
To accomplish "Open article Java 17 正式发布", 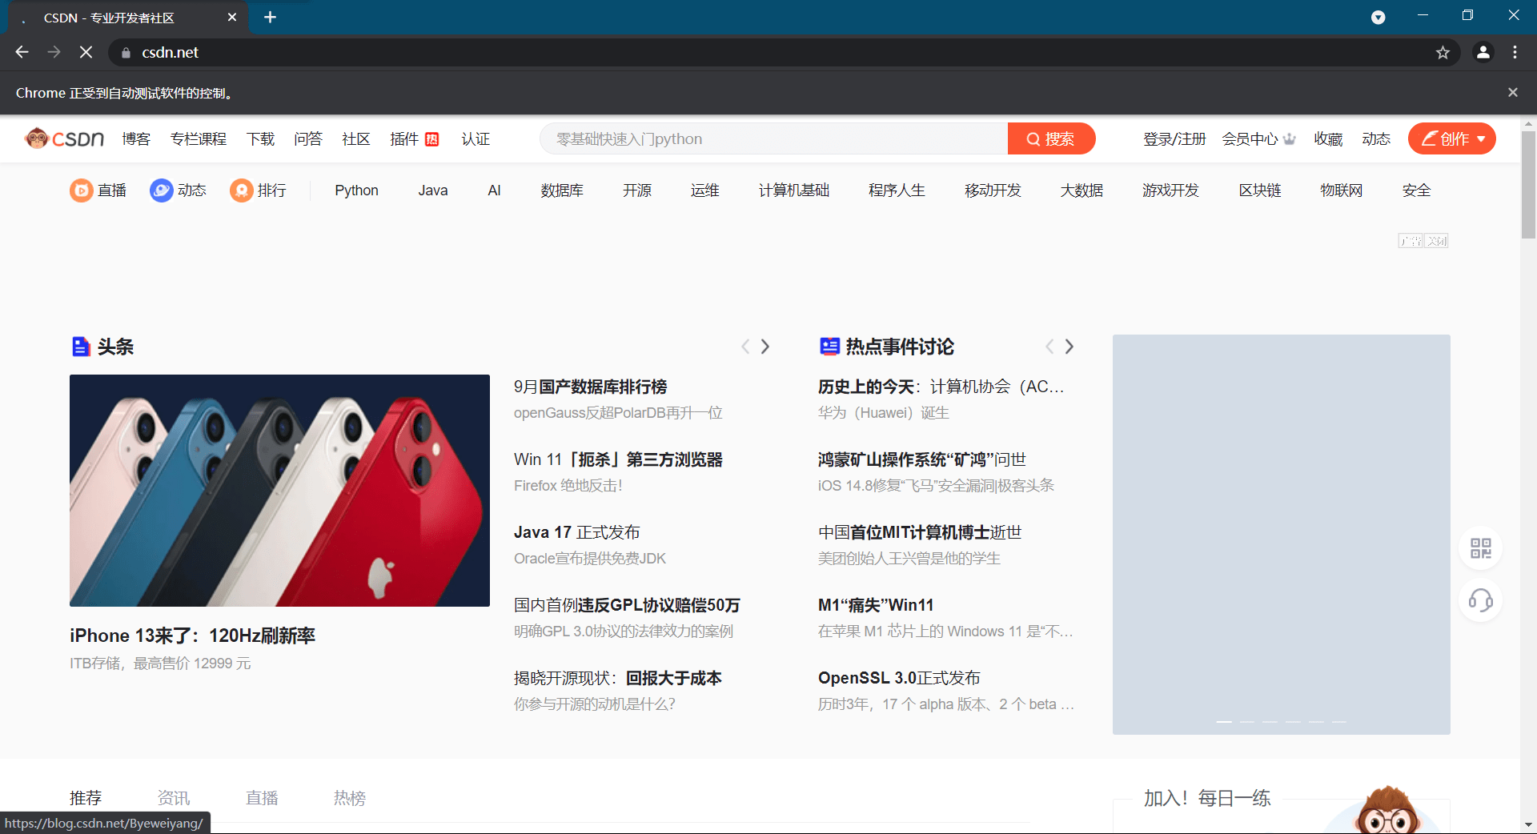I will [576, 533].
